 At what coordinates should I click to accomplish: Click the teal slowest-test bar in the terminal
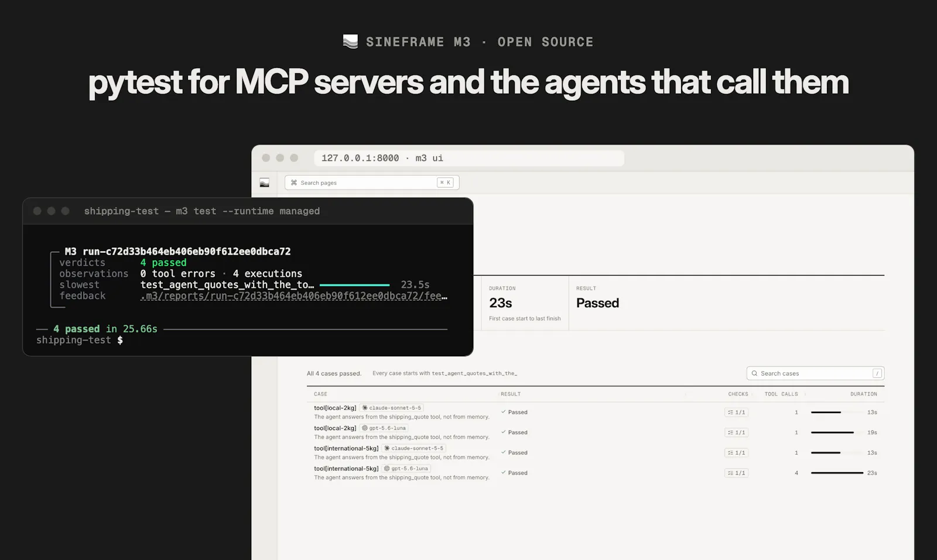point(354,285)
